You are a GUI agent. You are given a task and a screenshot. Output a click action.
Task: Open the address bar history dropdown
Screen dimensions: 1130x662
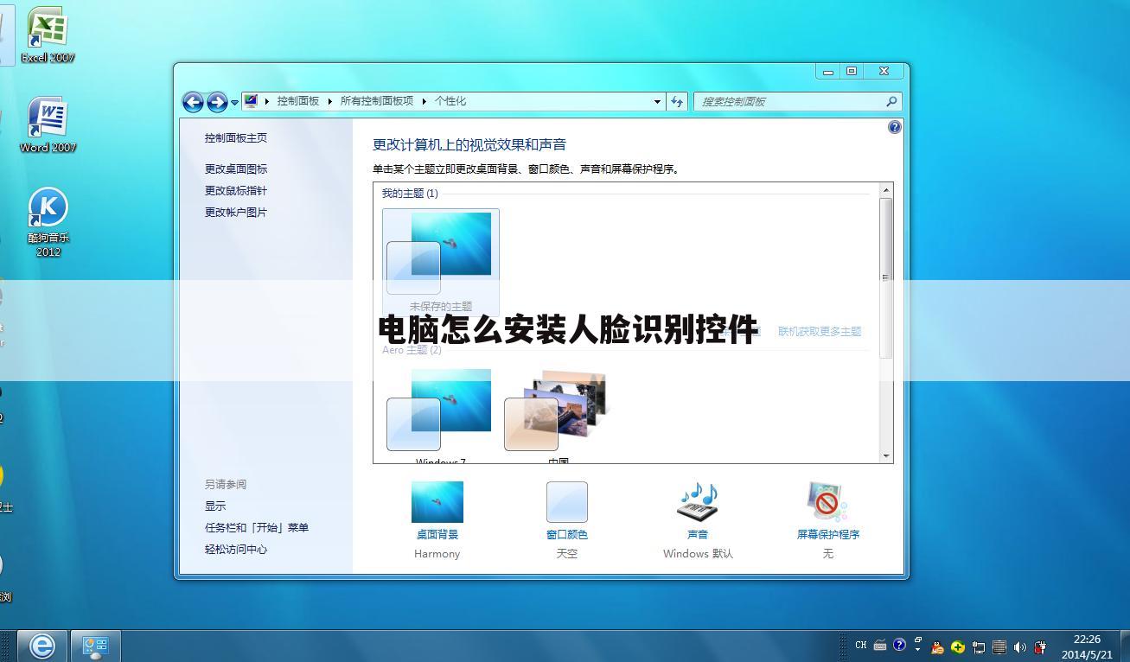657,101
